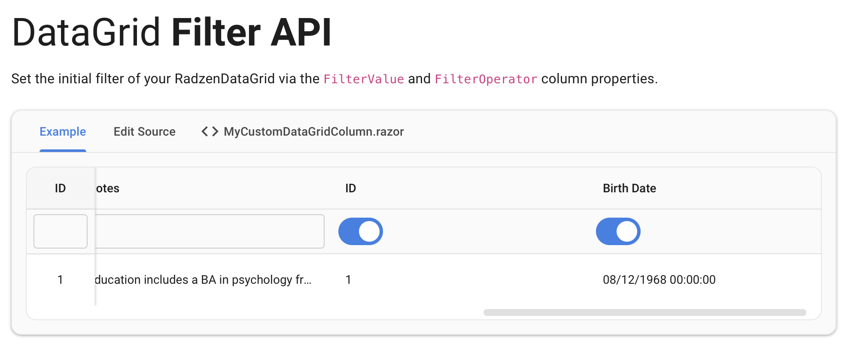This screenshot has height=346, width=845.
Task: Switch to the Example tab
Action: point(63,132)
